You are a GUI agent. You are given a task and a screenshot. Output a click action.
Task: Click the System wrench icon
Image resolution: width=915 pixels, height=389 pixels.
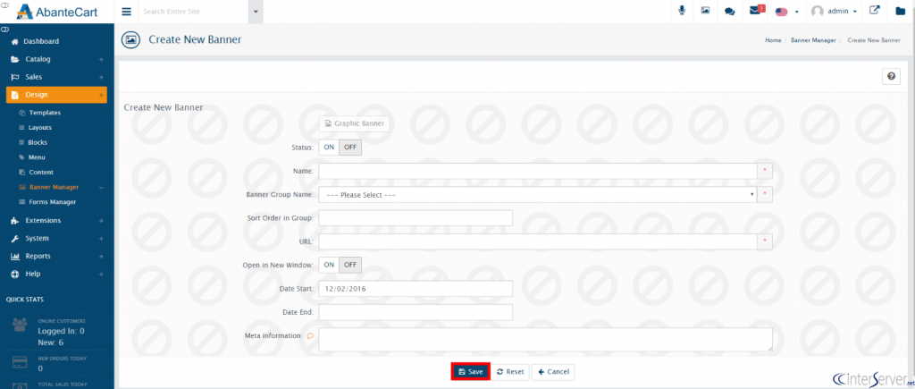pos(15,238)
